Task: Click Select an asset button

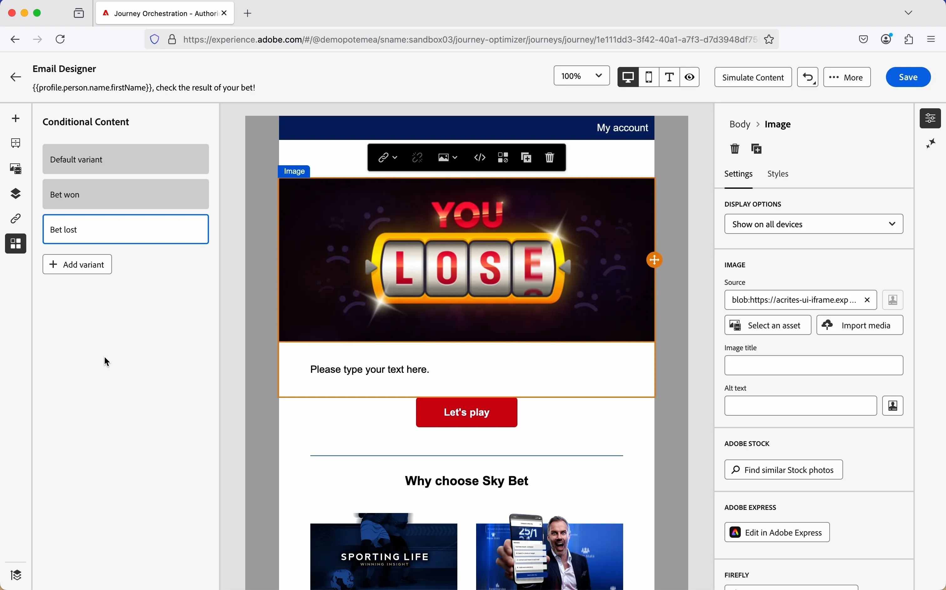Action: coord(768,326)
